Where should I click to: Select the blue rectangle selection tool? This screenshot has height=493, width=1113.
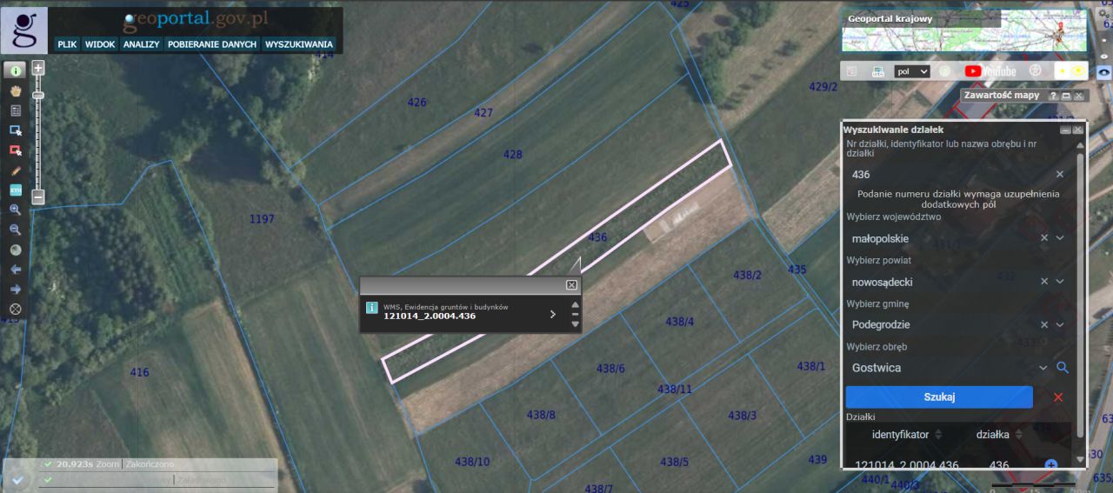coord(16,130)
